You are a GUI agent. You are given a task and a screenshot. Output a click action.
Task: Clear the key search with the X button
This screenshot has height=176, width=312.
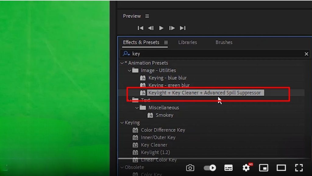[307, 54]
